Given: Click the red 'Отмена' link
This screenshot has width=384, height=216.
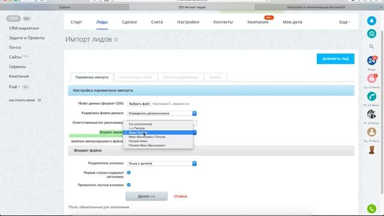Looking at the screenshot, I should tap(180, 196).
